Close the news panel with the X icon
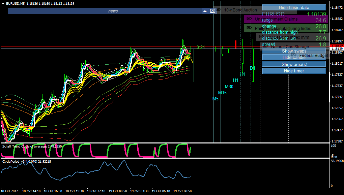The width and height of the screenshot is (344, 195). (212, 11)
